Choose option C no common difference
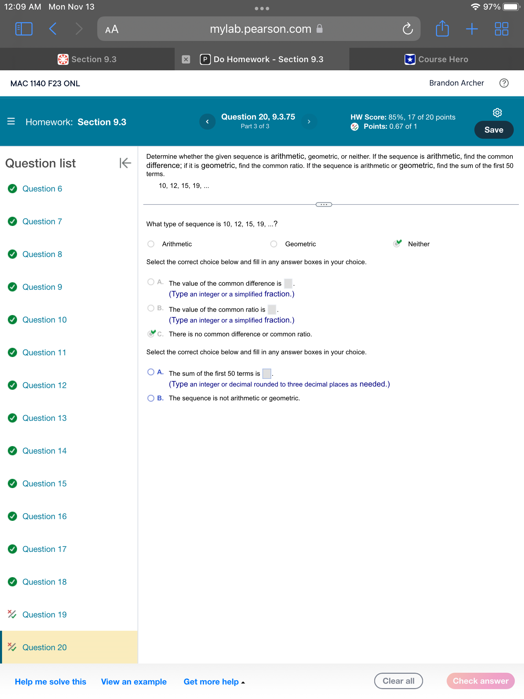524x699 pixels. 151,333
